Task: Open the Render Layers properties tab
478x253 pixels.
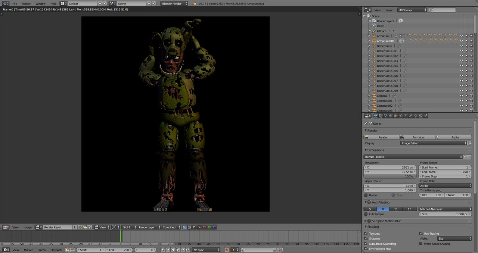Action: (381, 116)
